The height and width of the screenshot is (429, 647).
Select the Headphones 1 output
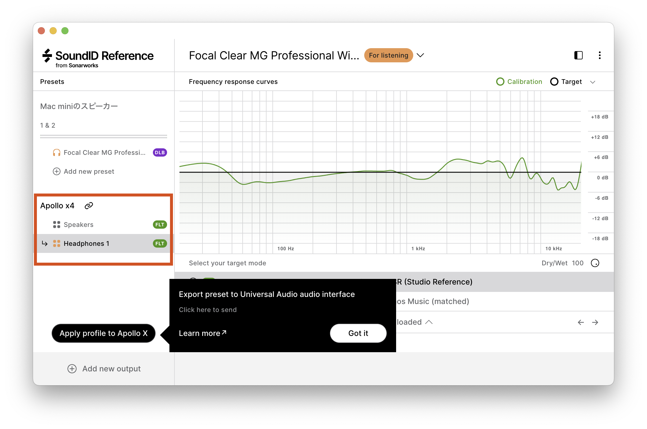[104, 243]
